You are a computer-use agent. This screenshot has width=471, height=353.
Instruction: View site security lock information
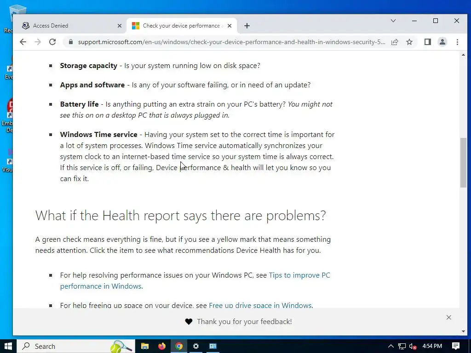click(70, 42)
